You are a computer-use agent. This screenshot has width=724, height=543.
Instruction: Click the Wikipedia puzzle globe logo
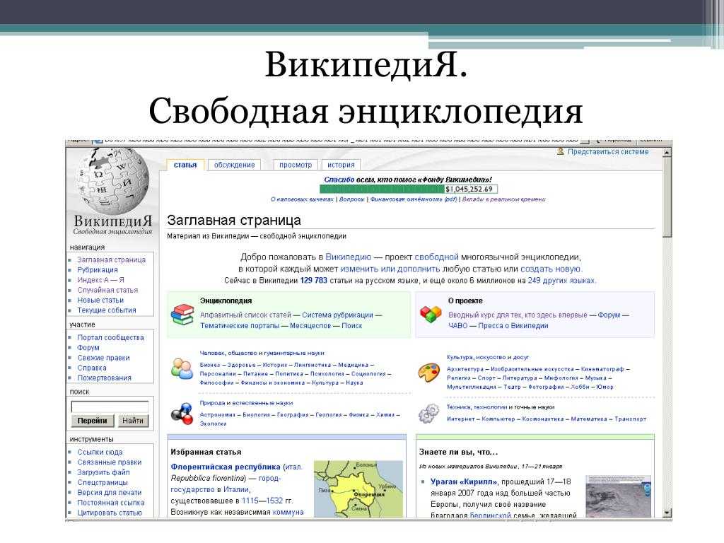coord(113,181)
